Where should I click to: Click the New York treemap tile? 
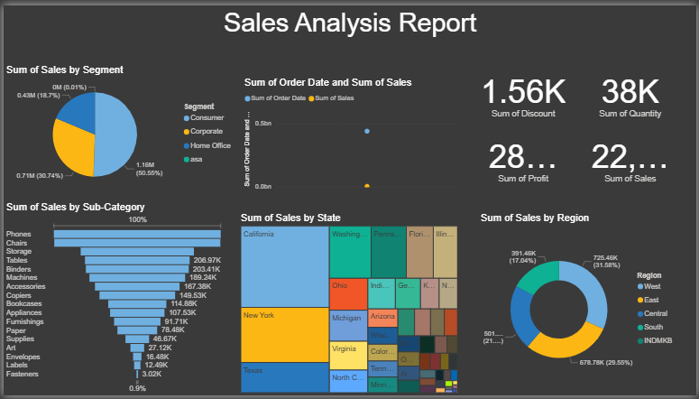[284, 334]
